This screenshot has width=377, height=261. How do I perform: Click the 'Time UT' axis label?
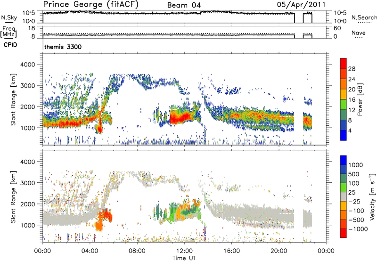click(184, 258)
